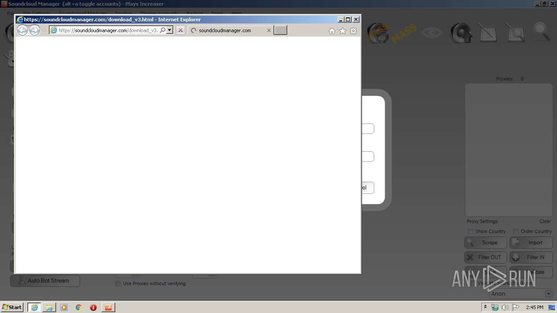Expand the address bar autocomplete dropdown
Screen dimensions: 557x313
click(170, 30)
